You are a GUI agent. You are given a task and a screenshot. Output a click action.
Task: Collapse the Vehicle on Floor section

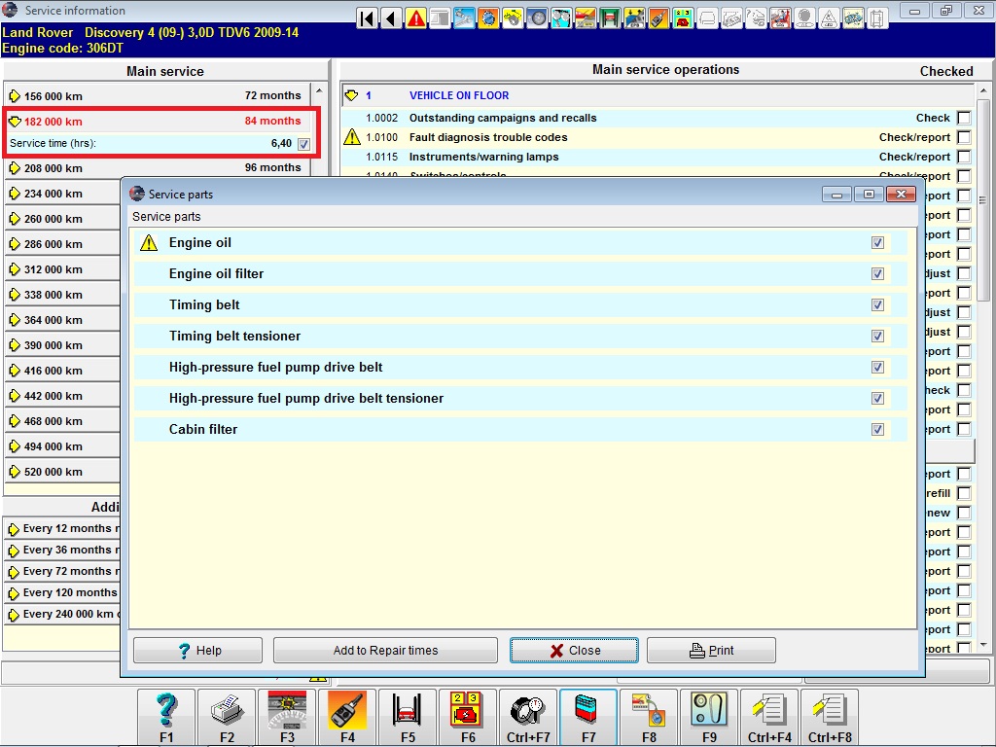pyautogui.click(x=352, y=96)
